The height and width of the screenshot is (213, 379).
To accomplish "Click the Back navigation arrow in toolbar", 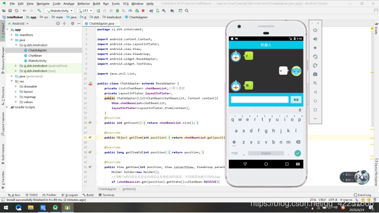I will point(24,11).
